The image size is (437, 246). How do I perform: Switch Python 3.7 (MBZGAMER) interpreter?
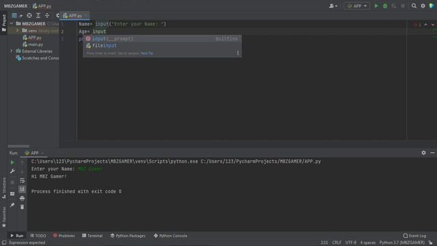[402, 243]
